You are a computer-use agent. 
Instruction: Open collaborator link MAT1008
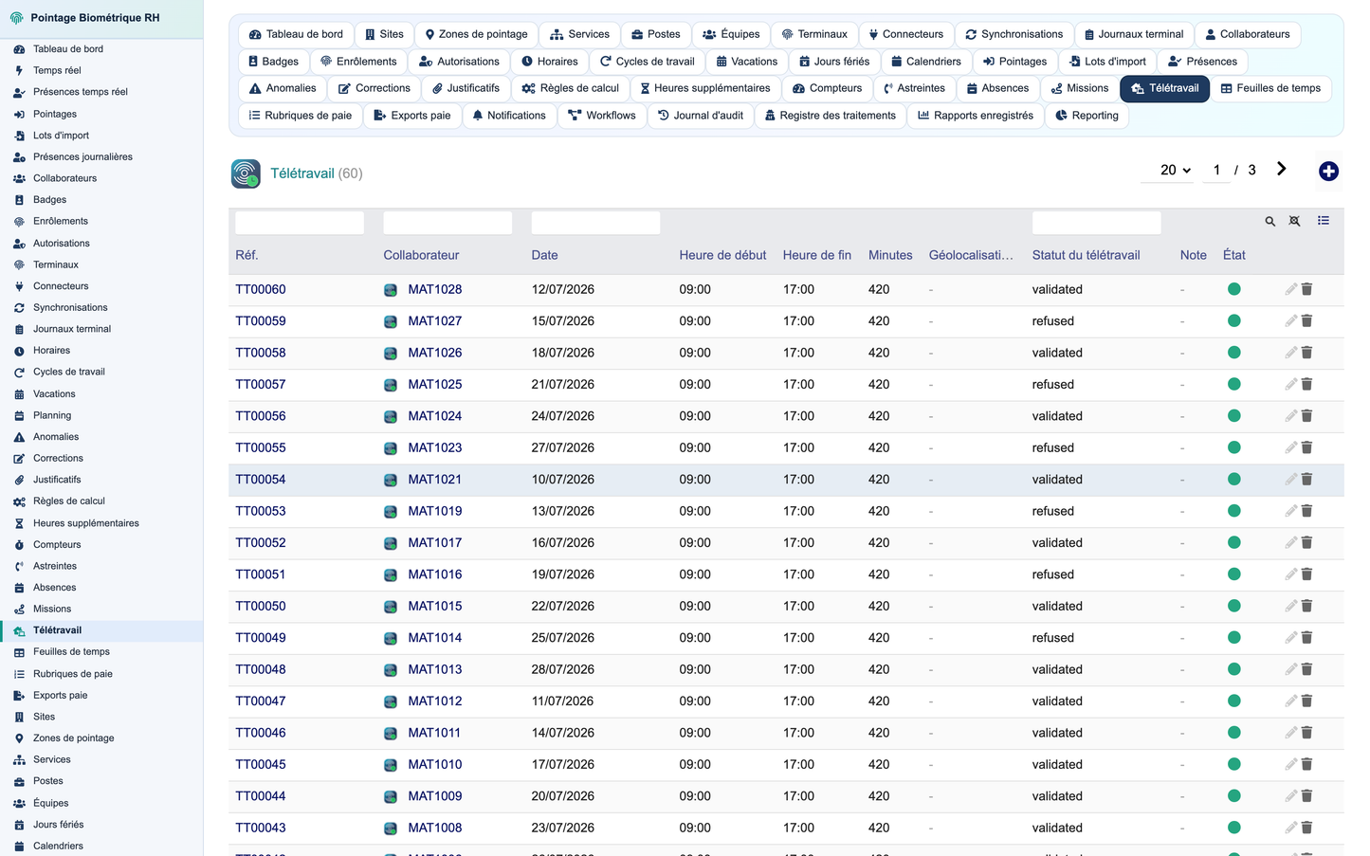(x=435, y=828)
